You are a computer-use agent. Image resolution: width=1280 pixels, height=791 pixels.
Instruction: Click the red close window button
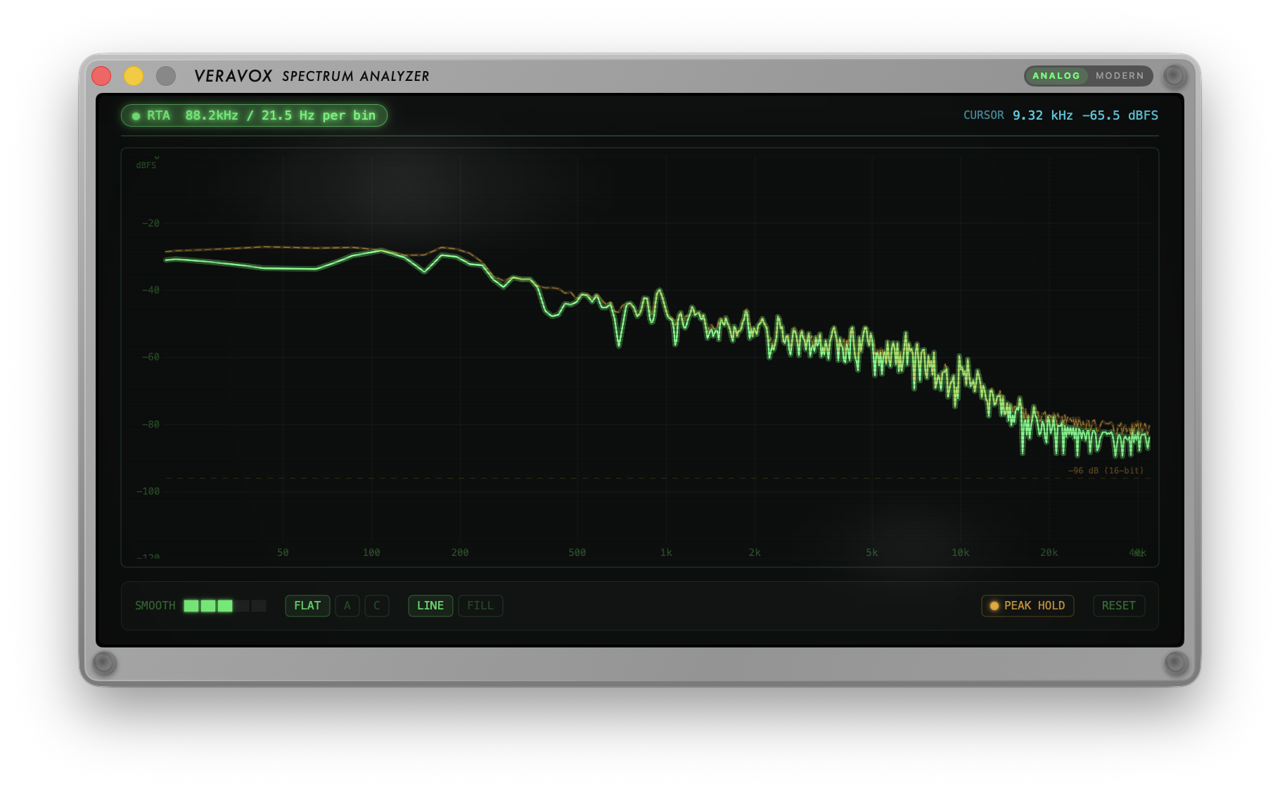(102, 76)
